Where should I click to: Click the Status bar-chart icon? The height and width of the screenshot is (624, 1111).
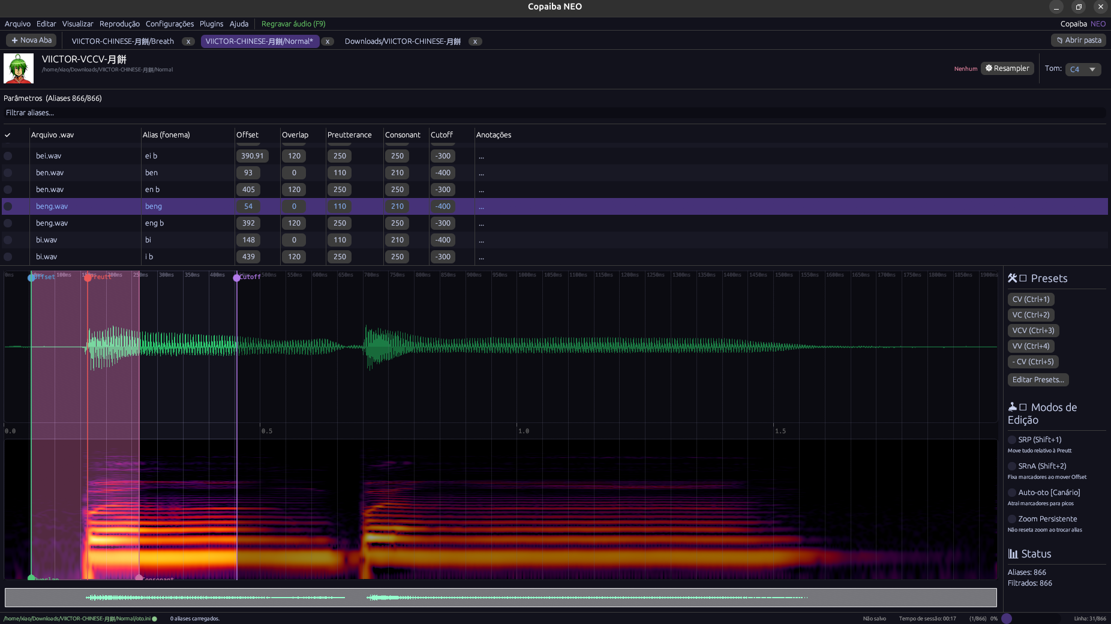(x=1013, y=554)
